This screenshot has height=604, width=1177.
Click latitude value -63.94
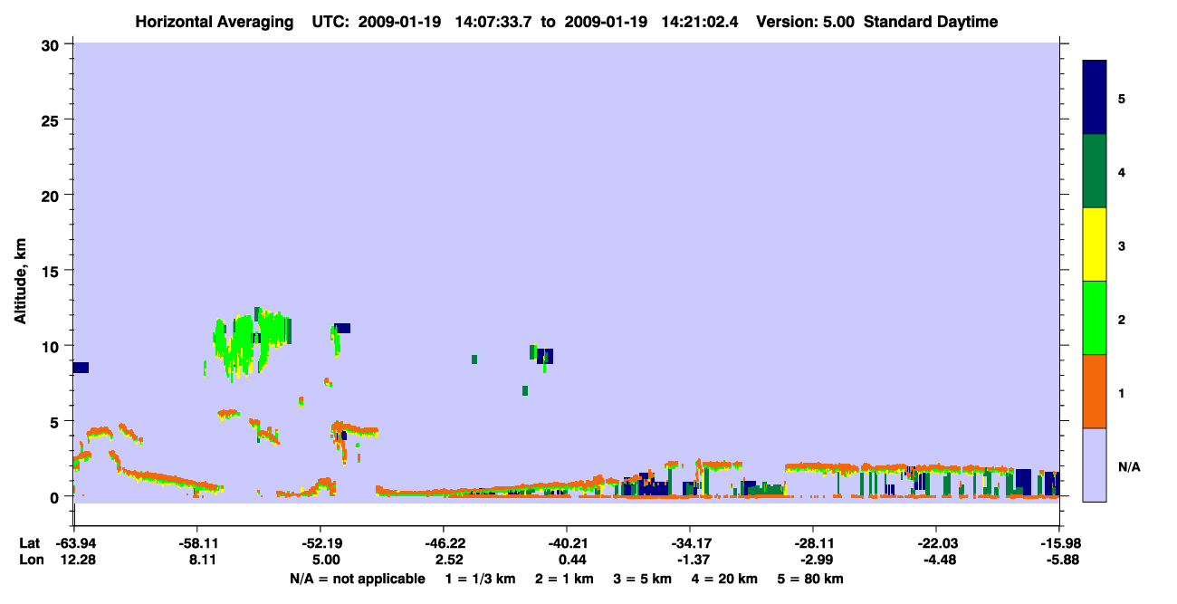74,543
